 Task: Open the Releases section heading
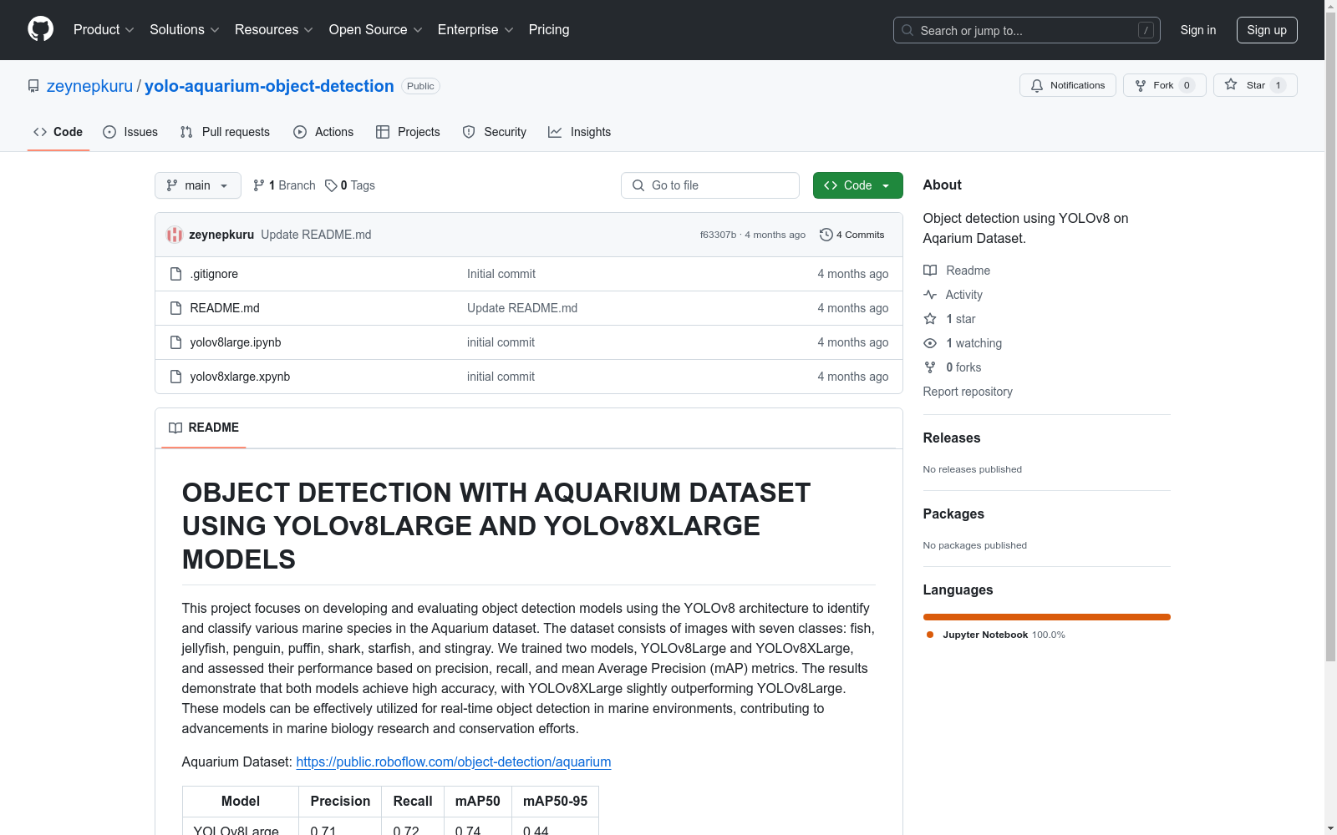952,438
